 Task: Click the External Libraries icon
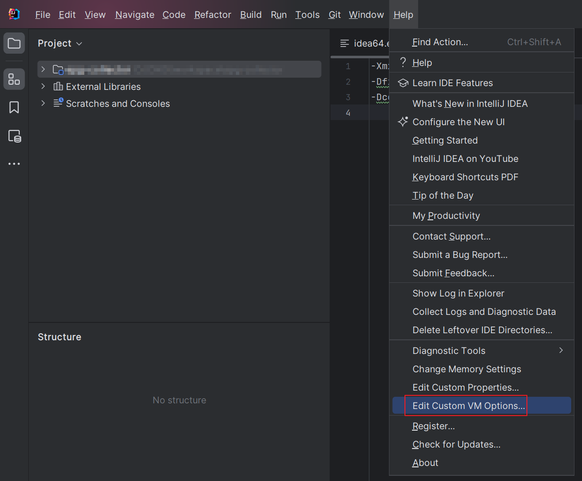pos(58,86)
